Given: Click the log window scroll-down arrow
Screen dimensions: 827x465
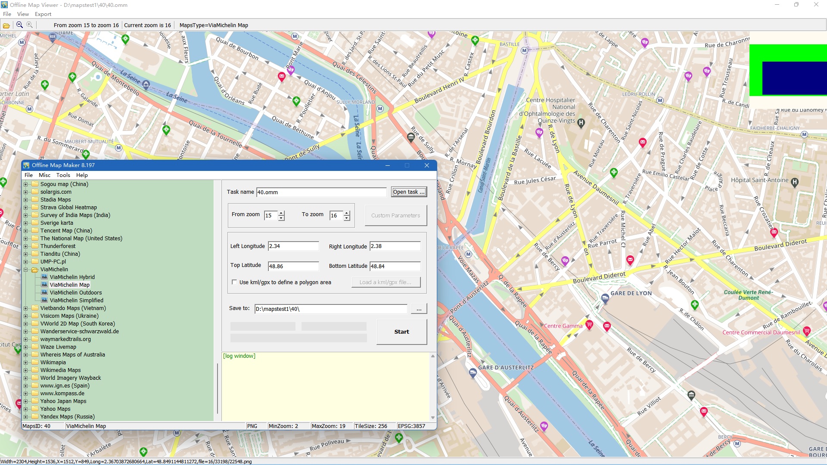Looking at the screenshot, I should (433, 418).
